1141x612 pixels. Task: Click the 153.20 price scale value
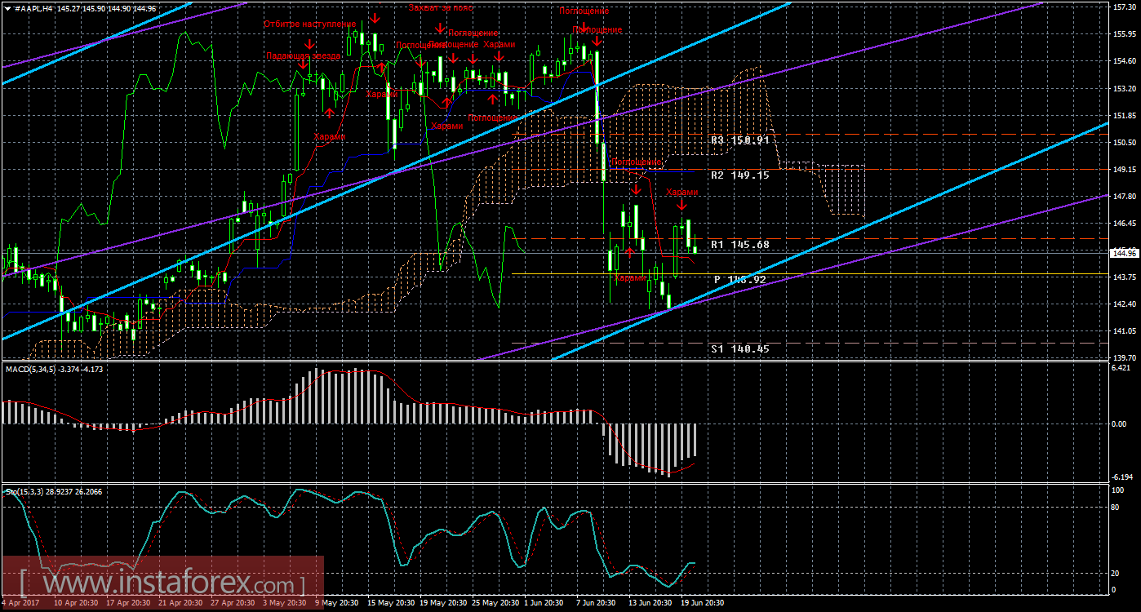[1125, 88]
